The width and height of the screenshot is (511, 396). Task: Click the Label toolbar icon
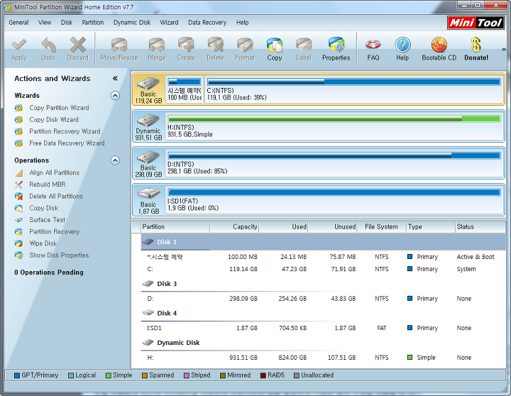pyautogui.click(x=304, y=49)
